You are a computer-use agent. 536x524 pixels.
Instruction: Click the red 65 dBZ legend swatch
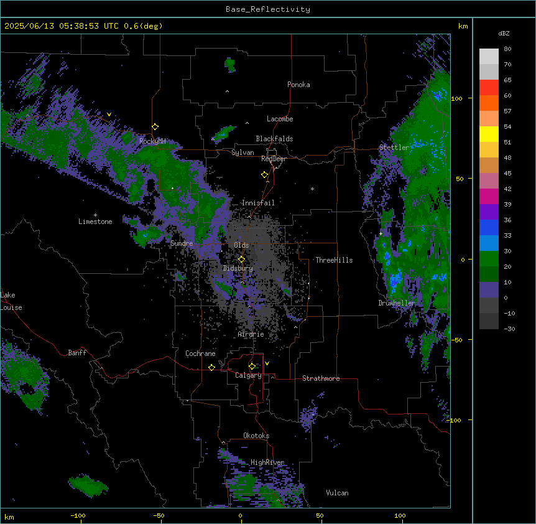489,87
